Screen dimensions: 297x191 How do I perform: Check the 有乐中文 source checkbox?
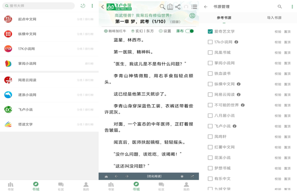tap(210, 179)
